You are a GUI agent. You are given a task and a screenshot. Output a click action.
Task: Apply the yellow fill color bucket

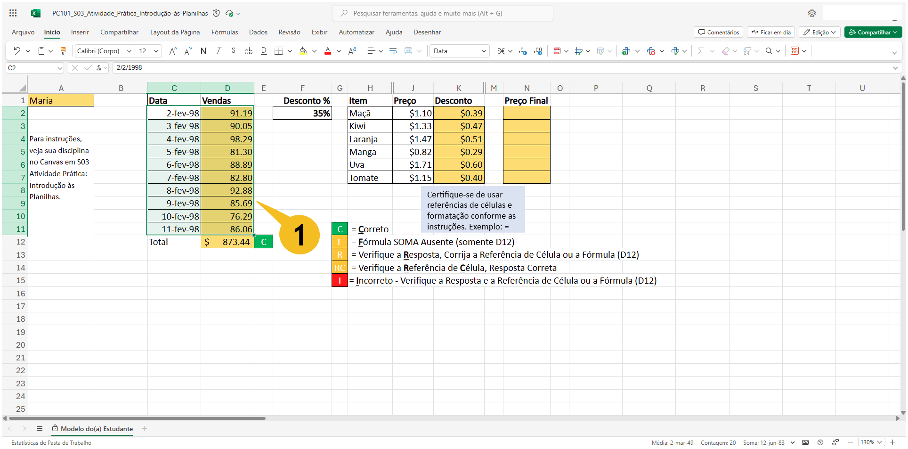click(303, 51)
